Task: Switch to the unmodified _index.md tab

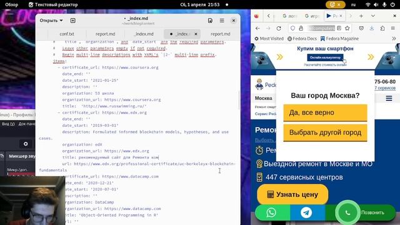Action: point(144,34)
